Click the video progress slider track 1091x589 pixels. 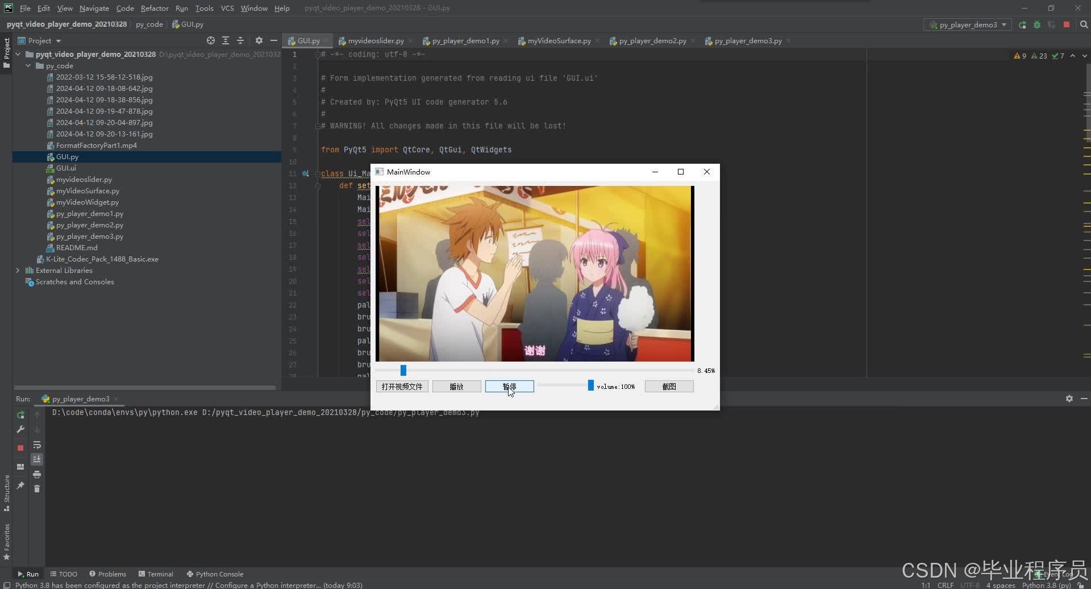point(534,371)
